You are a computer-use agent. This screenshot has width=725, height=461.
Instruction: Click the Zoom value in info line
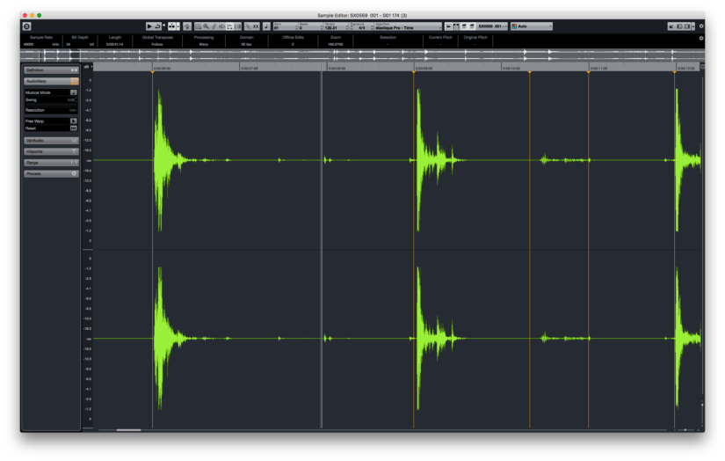pos(335,45)
